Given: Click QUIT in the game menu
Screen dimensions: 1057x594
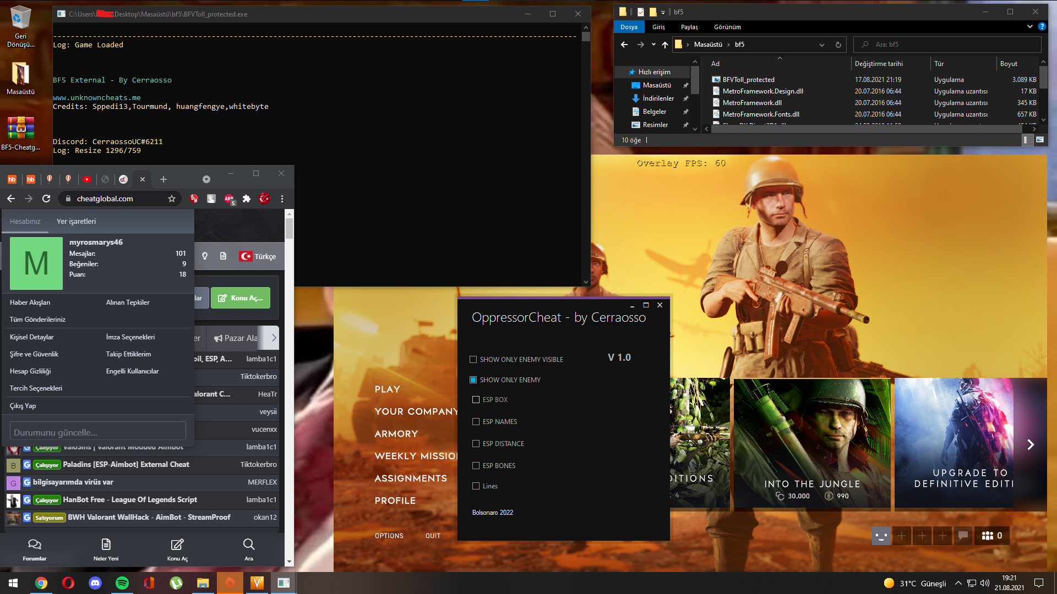Looking at the screenshot, I should point(433,536).
